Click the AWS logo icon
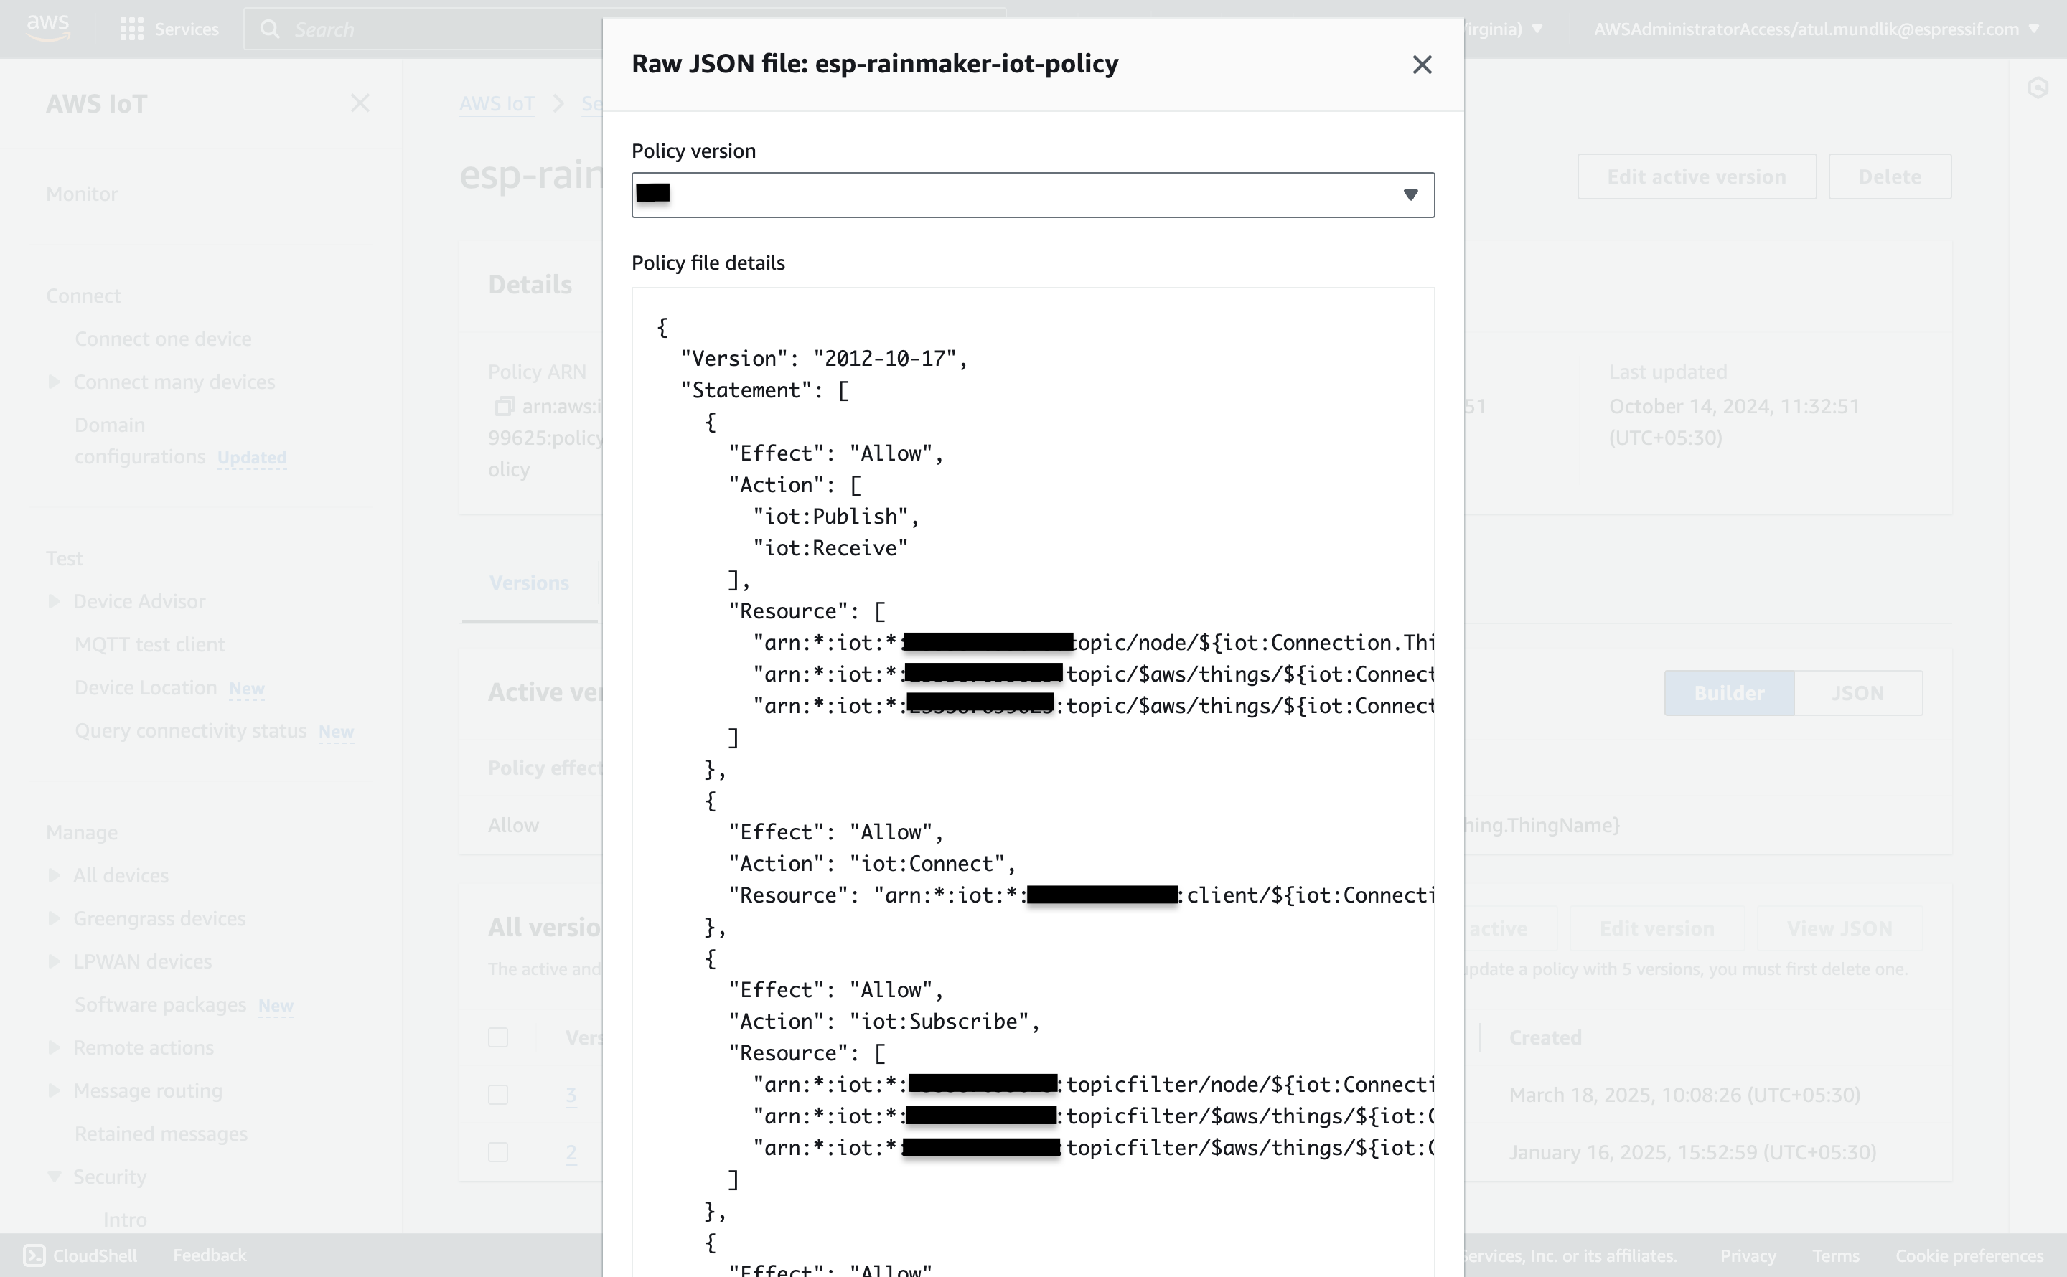 coord(48,28)
